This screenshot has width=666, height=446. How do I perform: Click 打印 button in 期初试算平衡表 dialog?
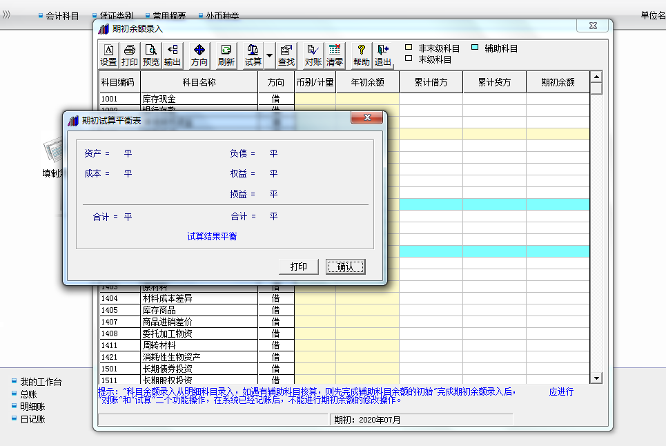click(x=299, y=266)
